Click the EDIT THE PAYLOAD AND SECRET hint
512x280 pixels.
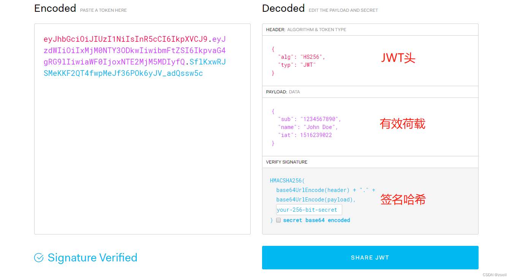[x=343, y=10]
